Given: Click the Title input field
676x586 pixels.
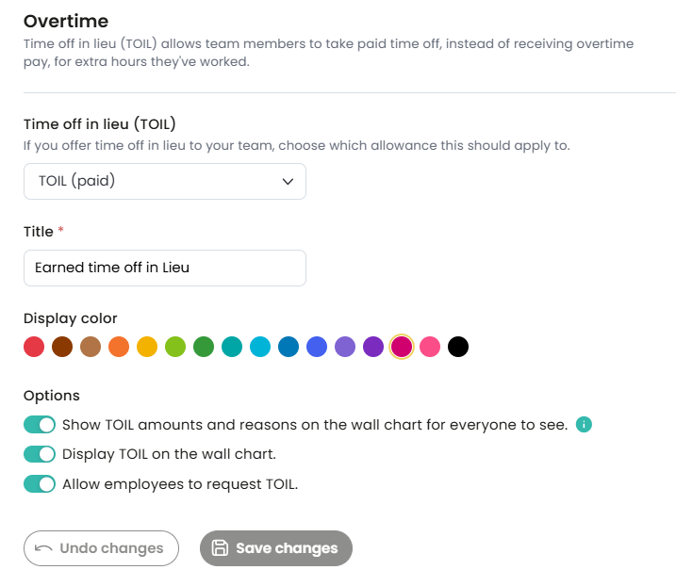Looking at the screenshot, I should pyautogui.click(x=165, y=268).
